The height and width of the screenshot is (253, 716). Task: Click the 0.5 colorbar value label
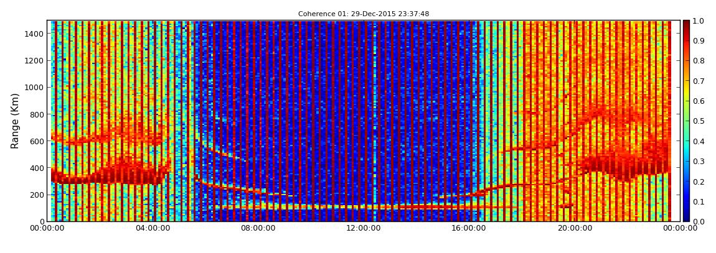coord(698,121)
